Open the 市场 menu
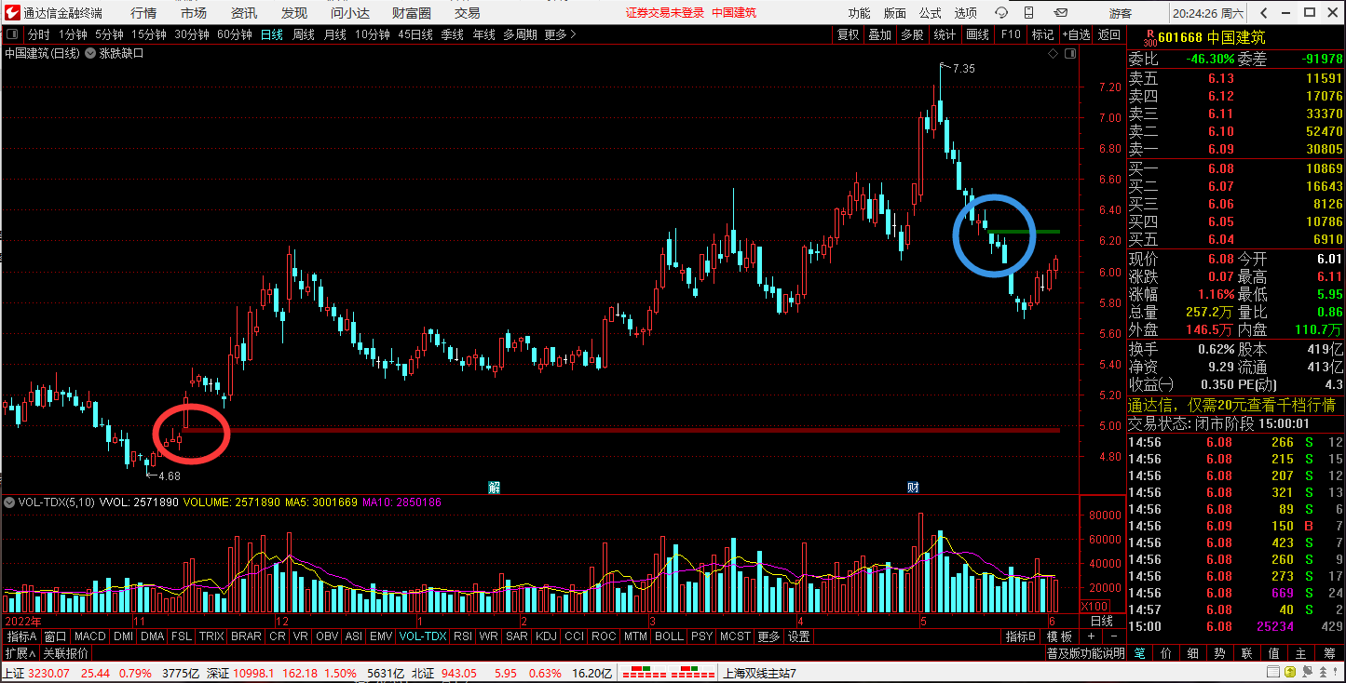The height and width of the screenshot is (683, 1346). point(194,13)
